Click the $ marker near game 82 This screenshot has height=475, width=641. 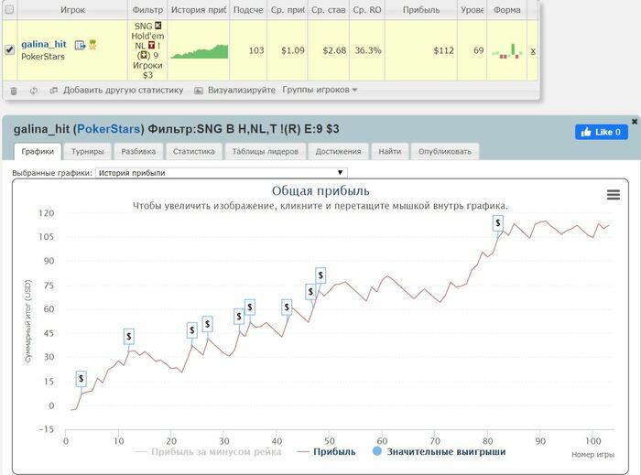tap(497, 223)
